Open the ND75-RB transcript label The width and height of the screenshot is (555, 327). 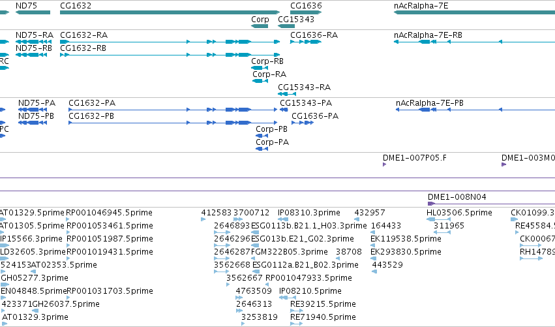pyautogui.click(x=34, y=48)
